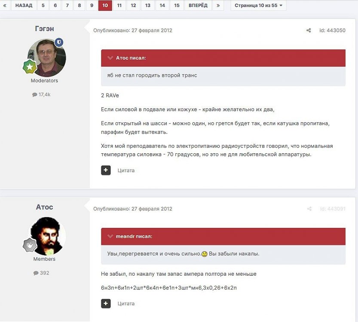Click the green star rank badge
The height and width of the screenshot is (322, 358).
pyautogui.click(x=29, y=67)
